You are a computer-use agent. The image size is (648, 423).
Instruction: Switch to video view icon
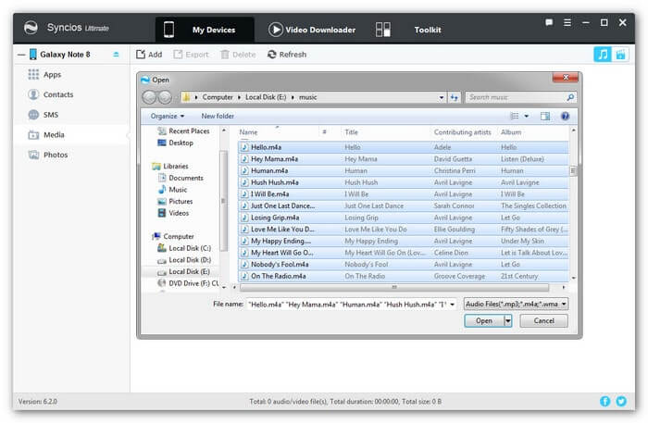[620, 54]
